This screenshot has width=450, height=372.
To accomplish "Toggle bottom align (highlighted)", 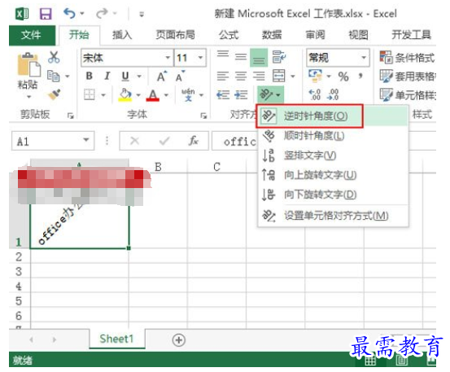I will click(x=259, y=58).
